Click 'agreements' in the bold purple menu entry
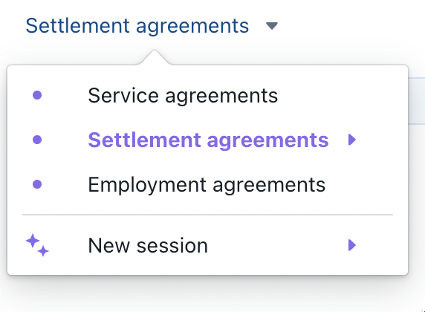Screen dimensions: 425x312 click(x=267, y=141)
